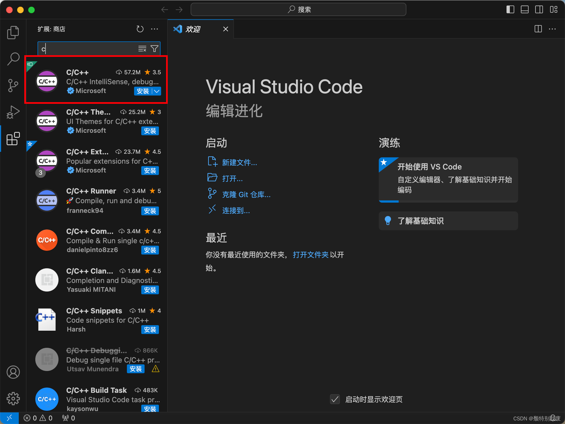Open the Extensions view icon
The height and width of the screenshot is (424, 565).
coord(13,138)
